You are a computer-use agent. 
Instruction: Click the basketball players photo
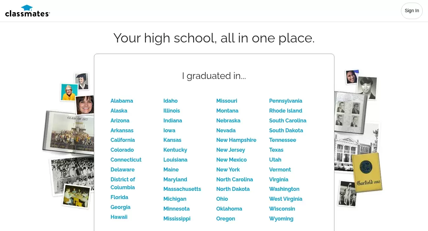[x=348, y=193]
